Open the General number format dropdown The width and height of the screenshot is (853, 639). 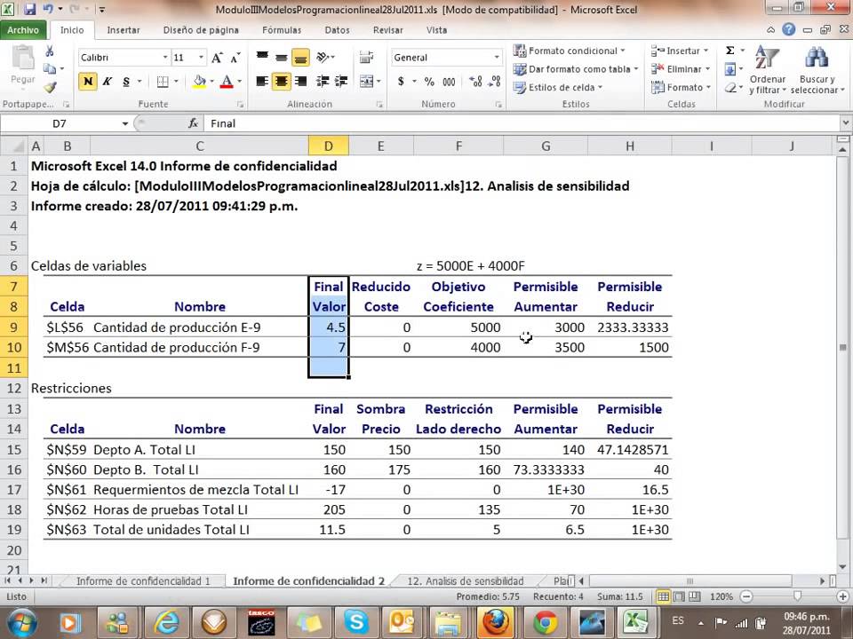(x=496, y=57)
